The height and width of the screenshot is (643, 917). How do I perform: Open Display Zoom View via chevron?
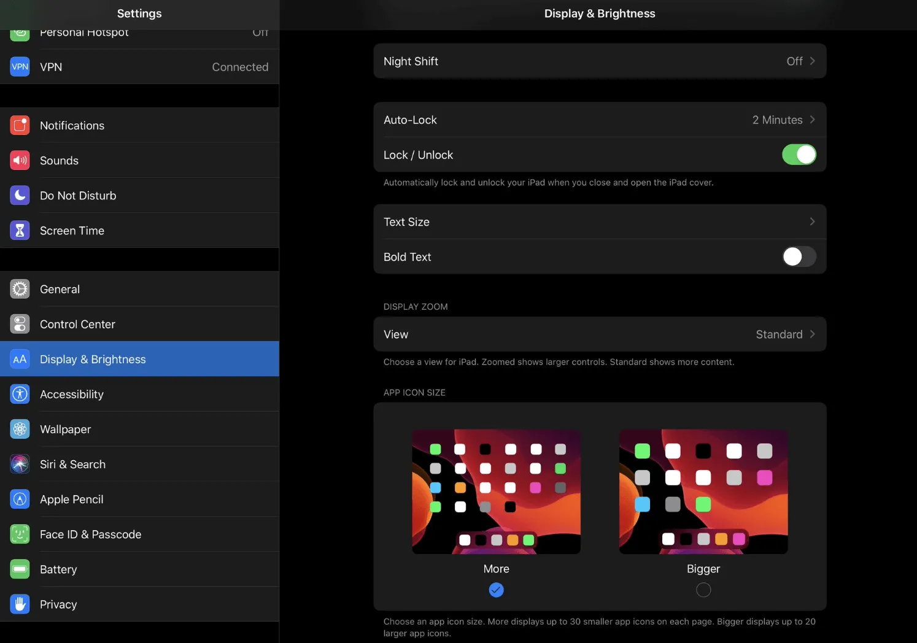(x=812, y=334)
